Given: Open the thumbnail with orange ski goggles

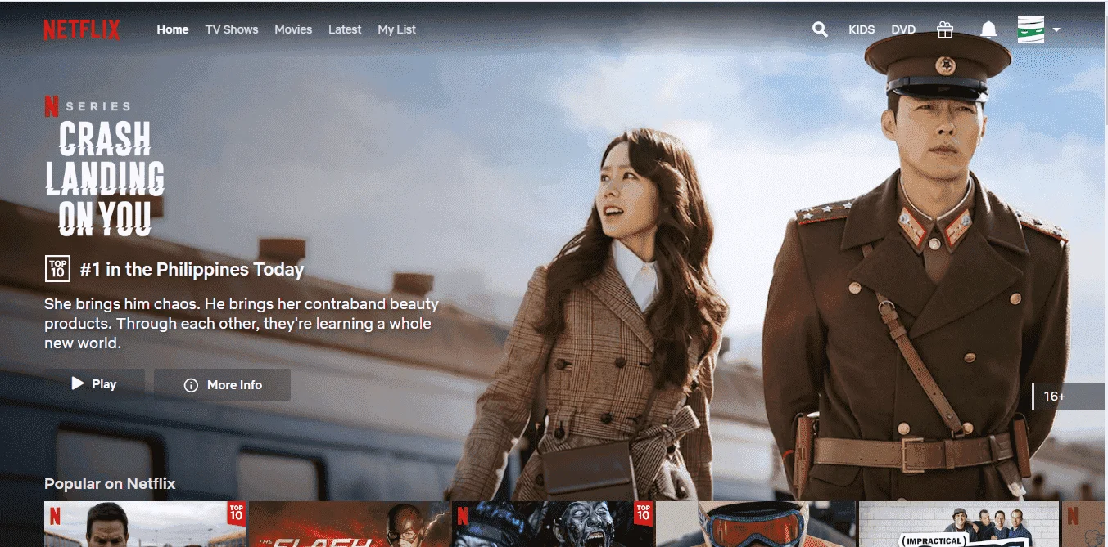Looking at the screenshot, I should pos(756,524).
